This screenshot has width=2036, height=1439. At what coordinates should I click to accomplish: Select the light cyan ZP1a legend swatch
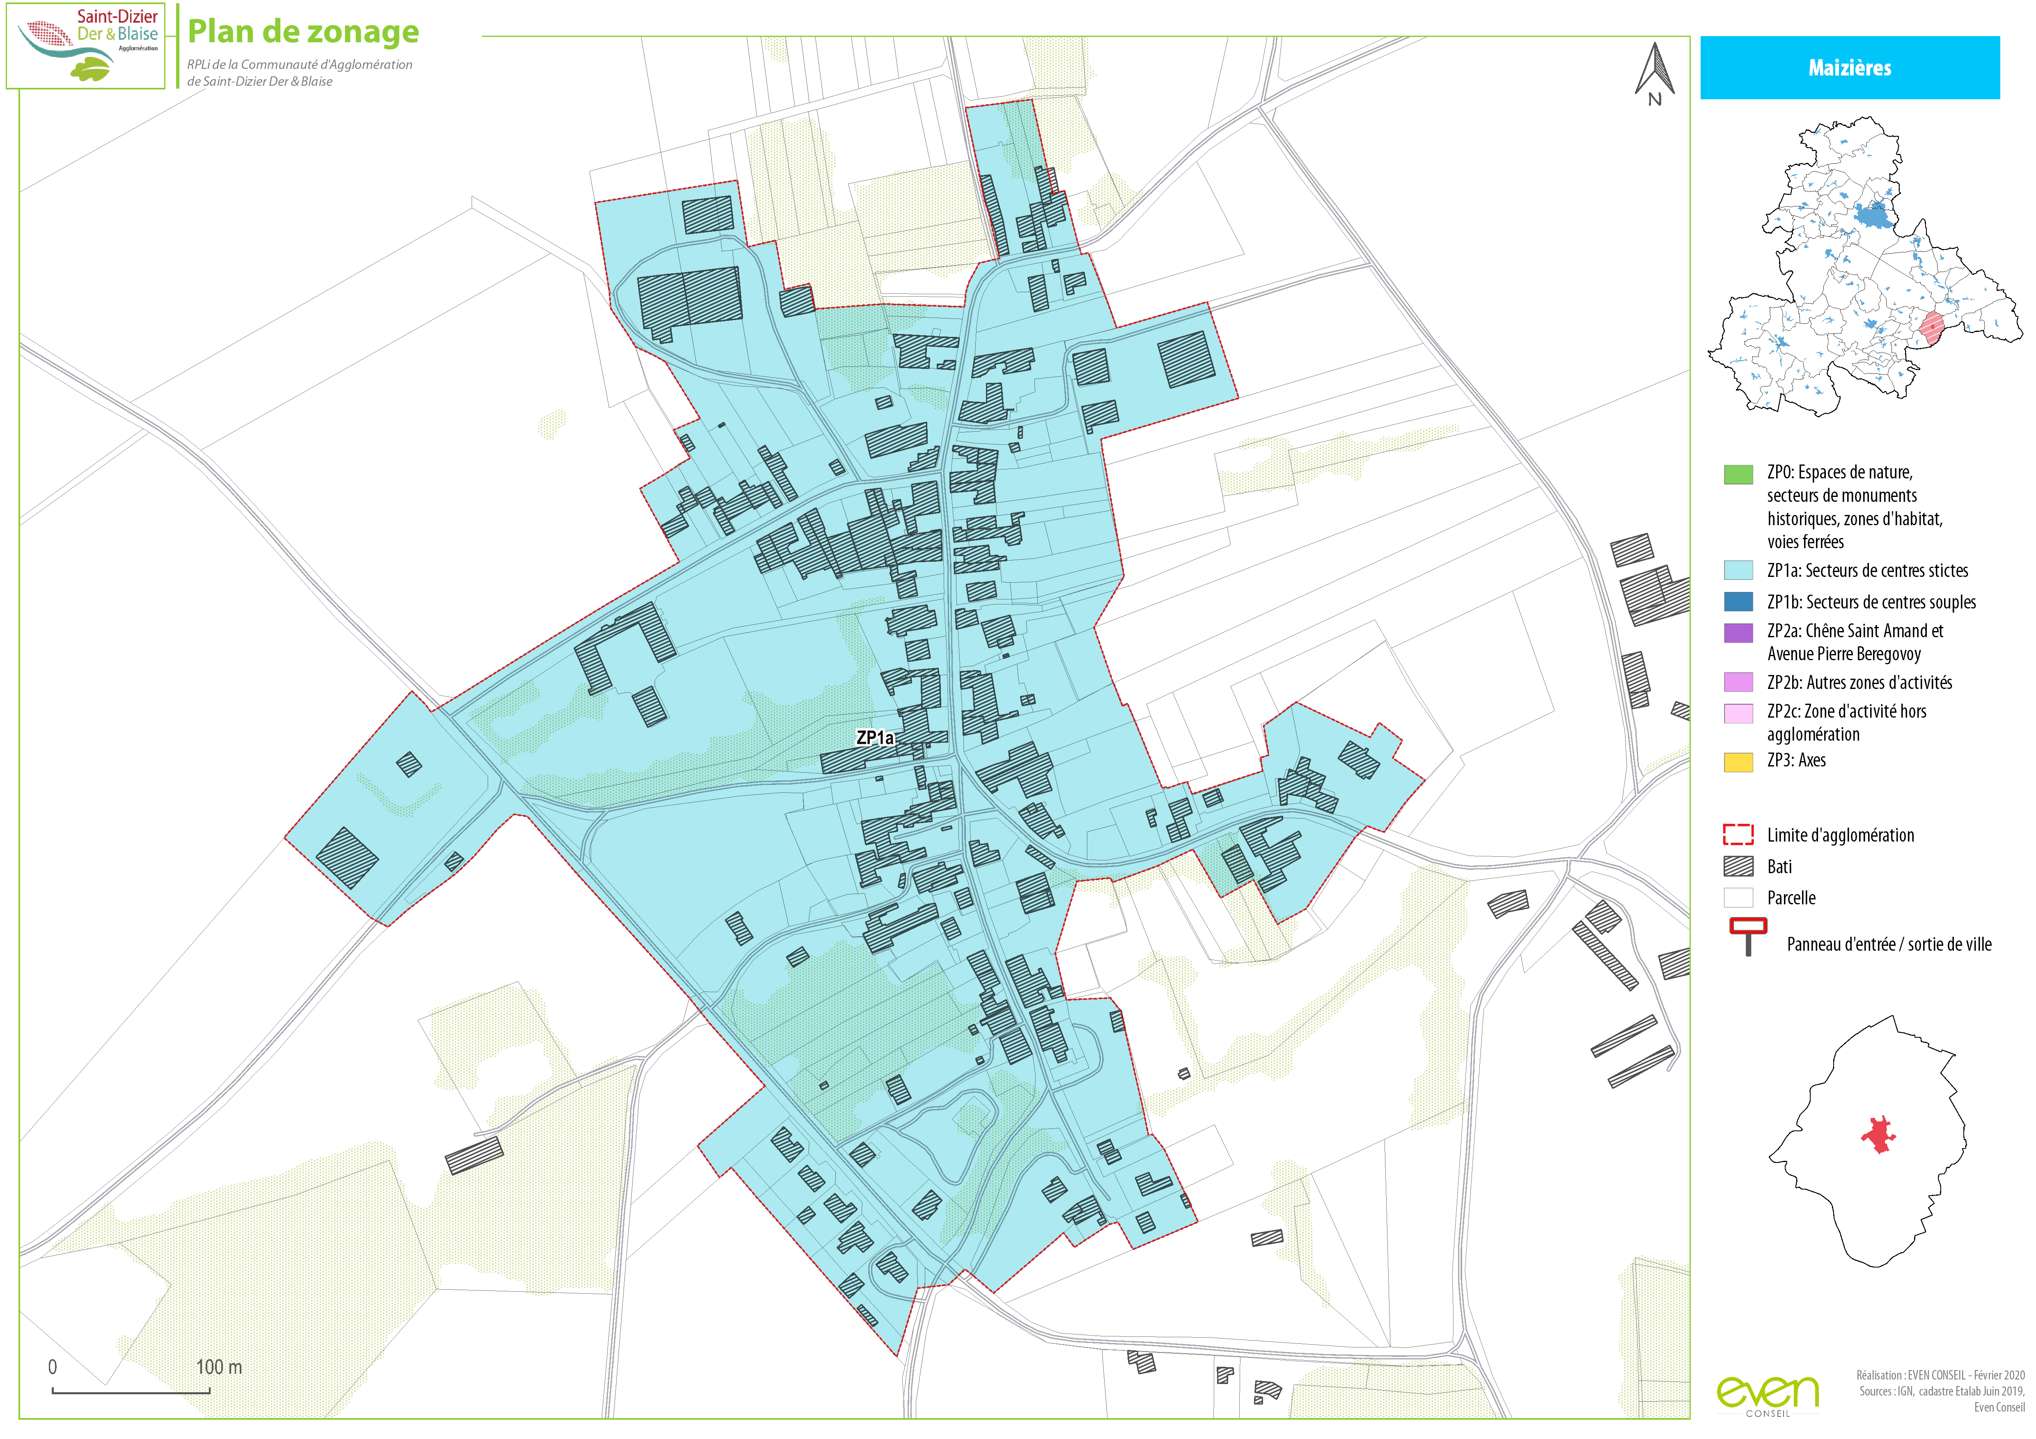pyautogui.click(x=1738, y=570)
